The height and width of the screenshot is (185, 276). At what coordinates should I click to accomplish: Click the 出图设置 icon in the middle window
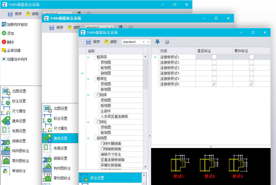[48, 109]
